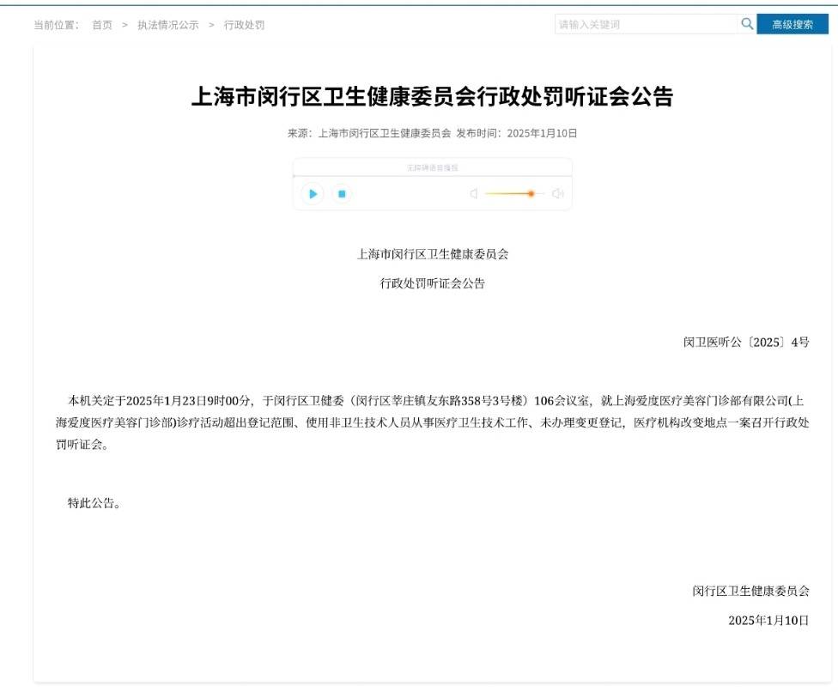The height and width of the screenshot is (692, 838).
Task: Open 执法情况公示 breadcrumb link
Action: pos(167,25)
